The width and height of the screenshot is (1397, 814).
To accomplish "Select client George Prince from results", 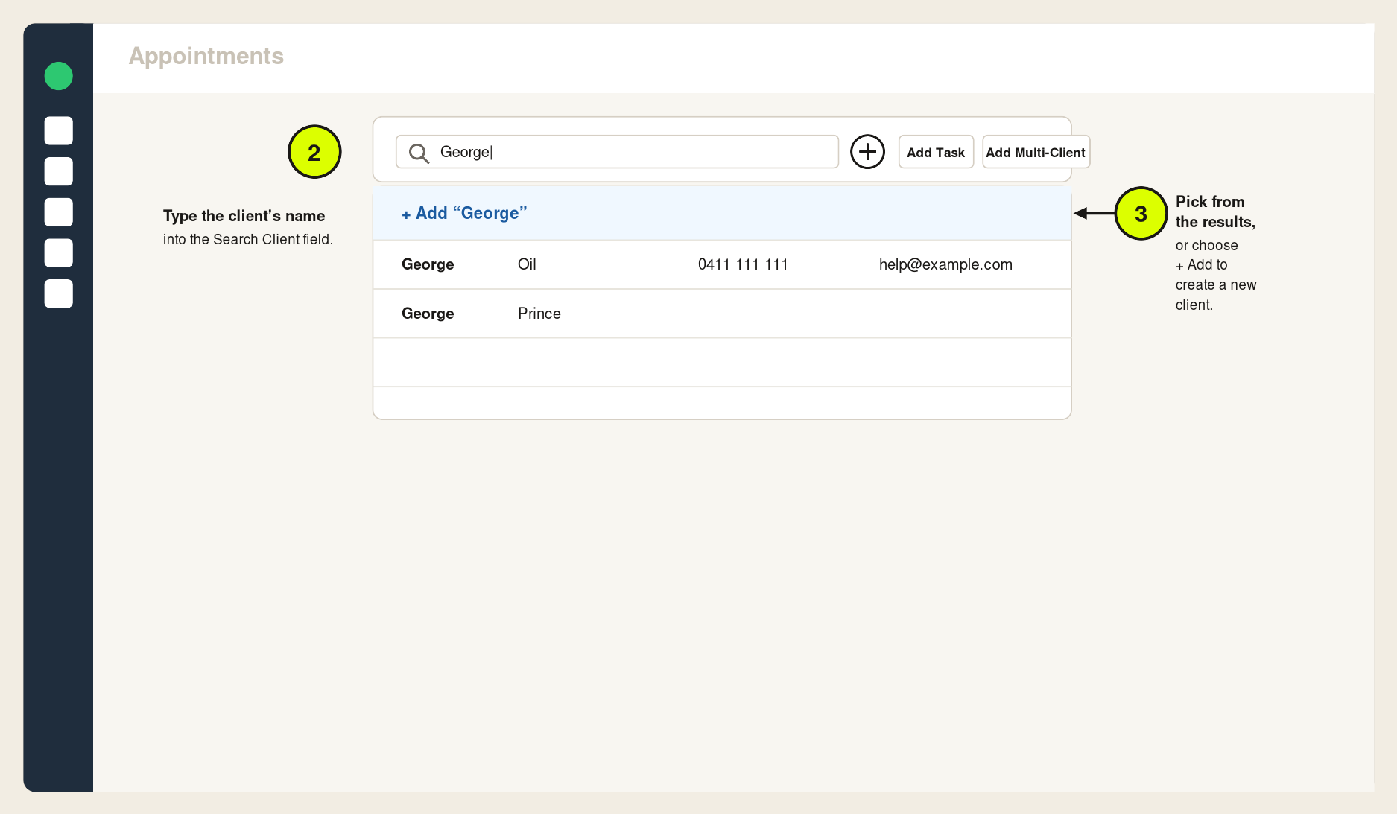I will [x=722, y=314].
